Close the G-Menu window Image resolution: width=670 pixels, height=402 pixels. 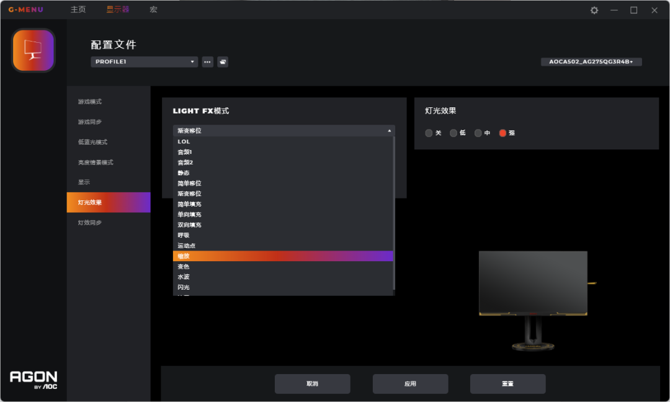654,11
